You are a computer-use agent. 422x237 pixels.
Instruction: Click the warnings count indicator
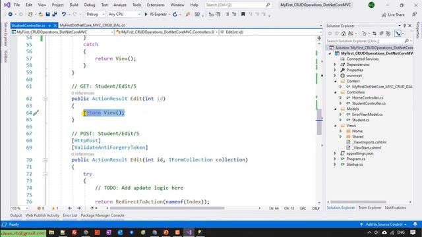[55, 208]
